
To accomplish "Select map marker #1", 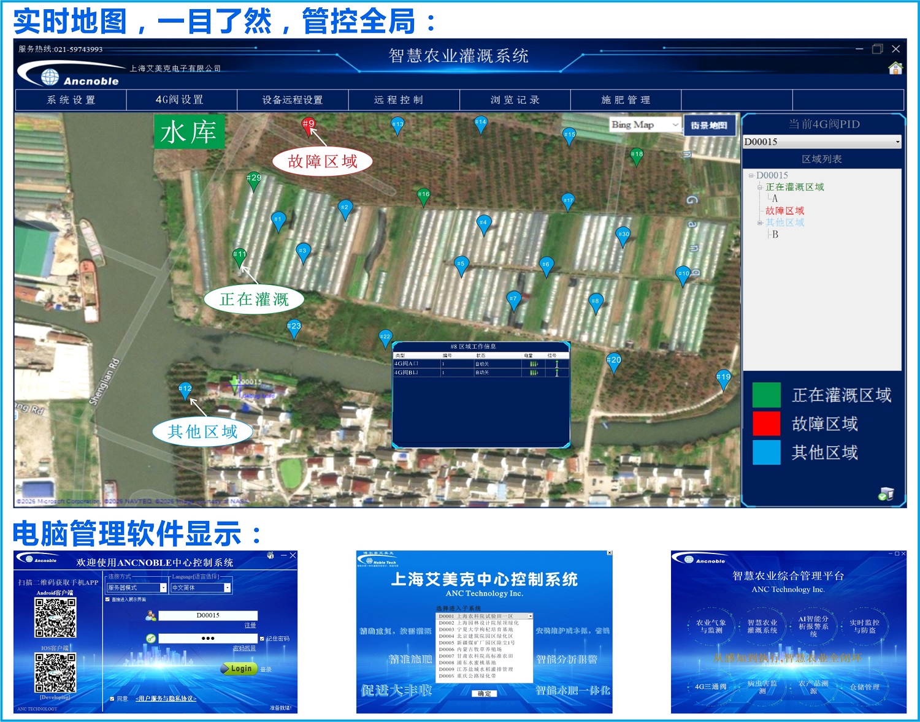I will pos(278,222).
